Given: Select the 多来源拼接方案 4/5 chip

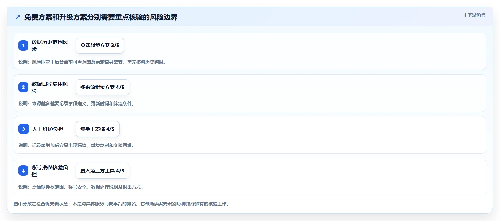Looking at the screenshot, I should [x=102, y=87].
